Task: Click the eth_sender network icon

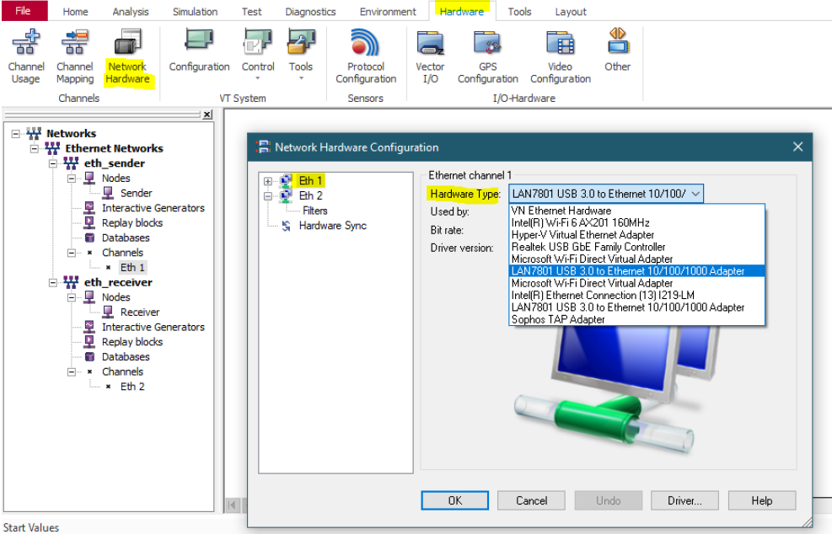Action: (71, 163)
